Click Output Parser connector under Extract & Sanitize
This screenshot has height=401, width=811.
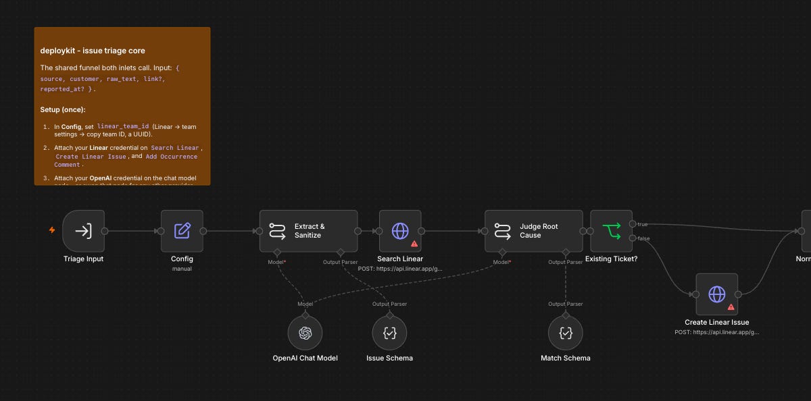pos(341,252)
